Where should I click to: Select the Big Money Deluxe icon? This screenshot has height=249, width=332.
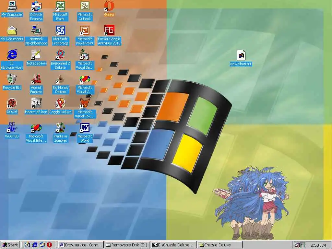click(x=60, y=79)
